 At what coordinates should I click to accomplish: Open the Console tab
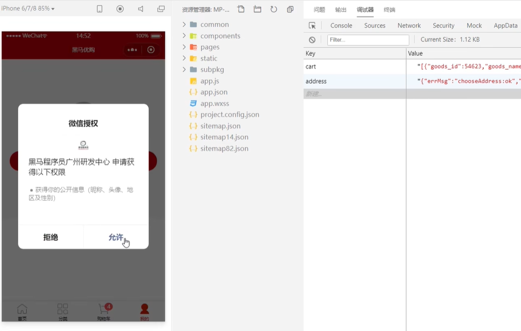click(x=341, y=26)
